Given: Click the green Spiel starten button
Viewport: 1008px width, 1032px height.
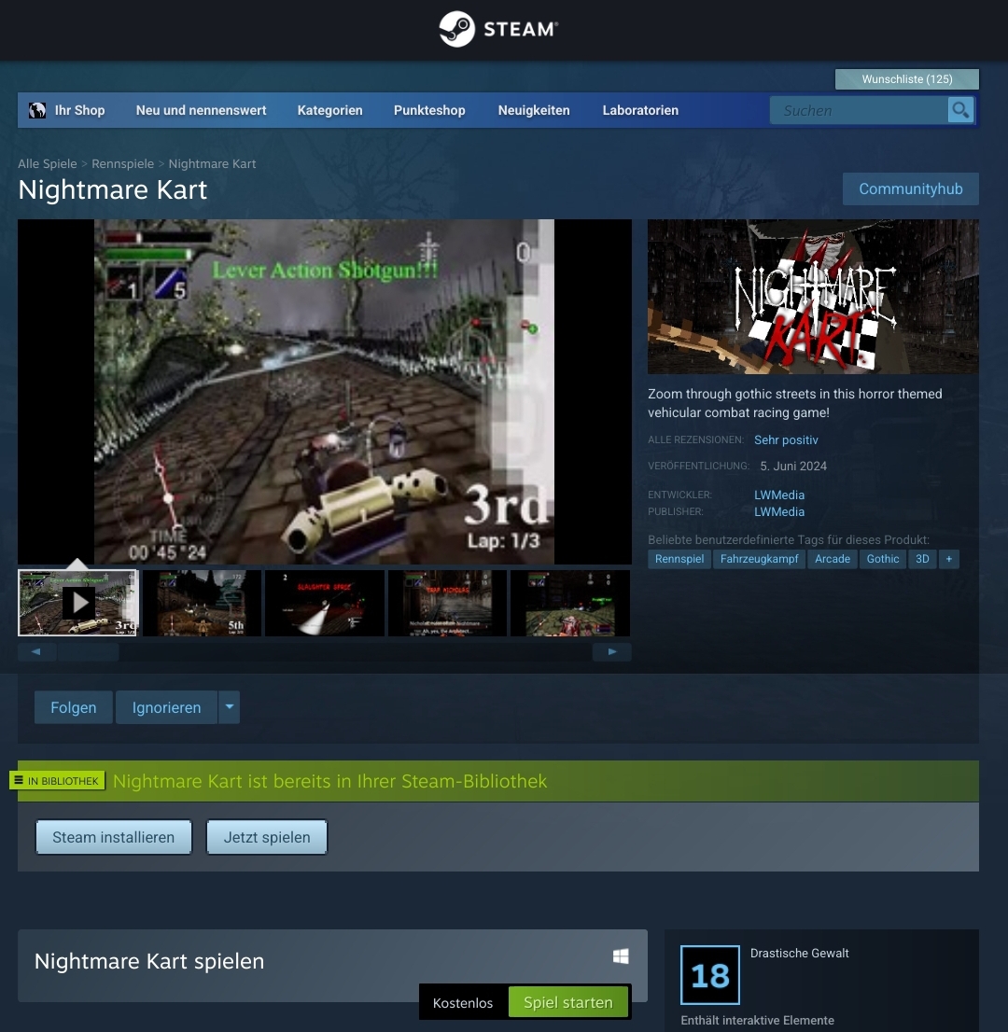Looking at the screenshot, I should tap(568, 1002).
